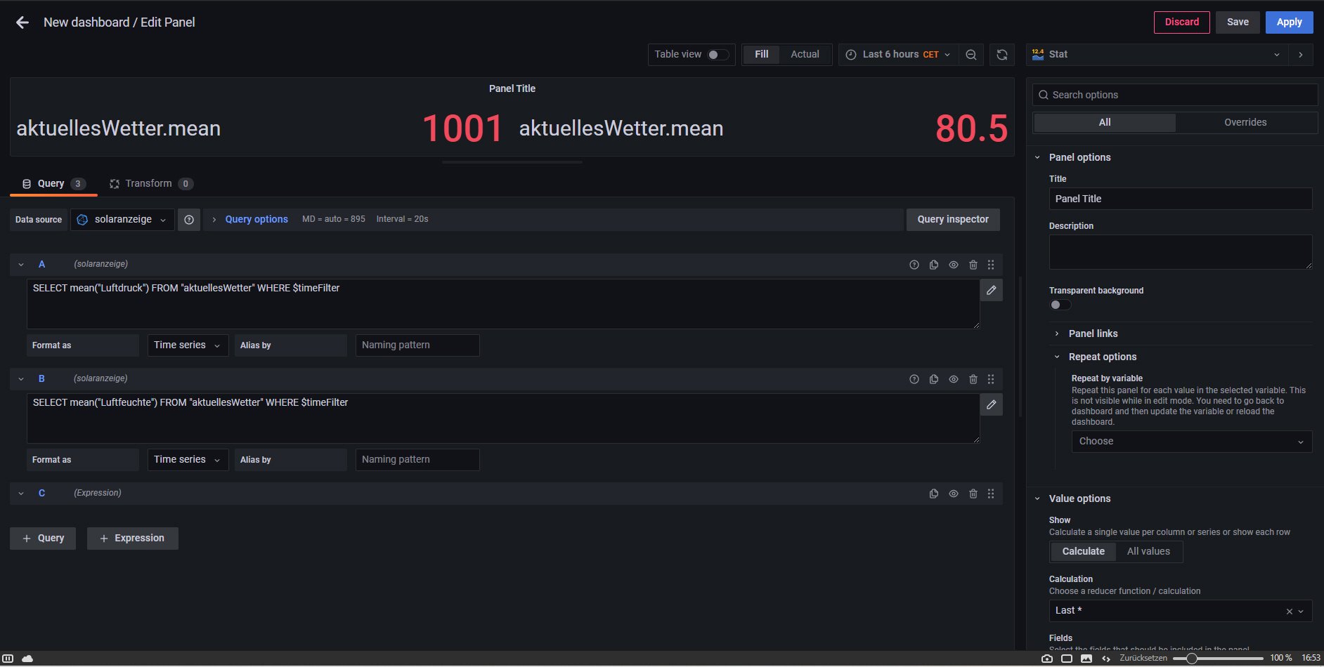Click the help icon in query B's header
This screenshot has width=1324, height=667.
(x=914, y=379)
